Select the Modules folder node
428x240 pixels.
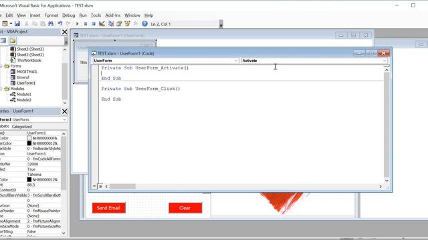coord(17,89)
